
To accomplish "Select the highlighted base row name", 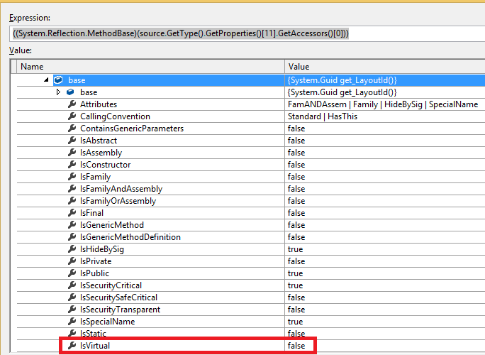I will click(77, 80).
